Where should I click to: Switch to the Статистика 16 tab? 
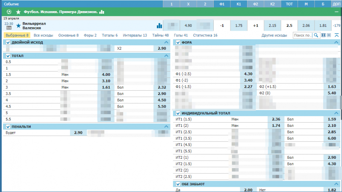click(x=205, y=35)
